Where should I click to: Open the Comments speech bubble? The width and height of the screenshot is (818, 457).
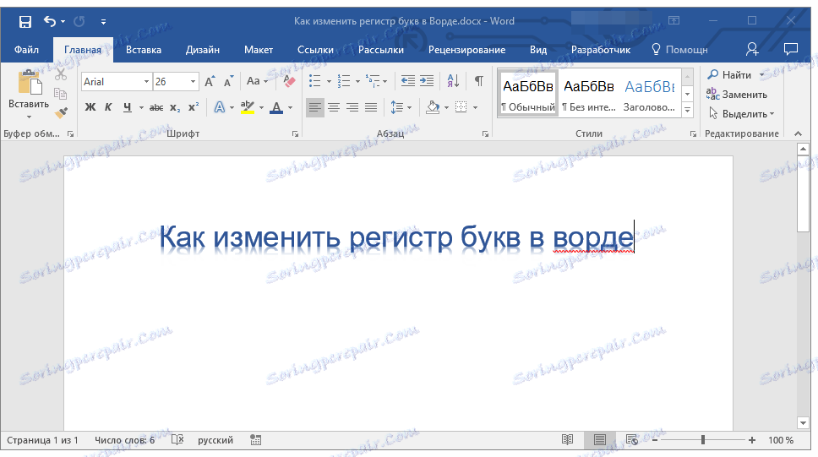pyautogui.click(x=791, y=50)
